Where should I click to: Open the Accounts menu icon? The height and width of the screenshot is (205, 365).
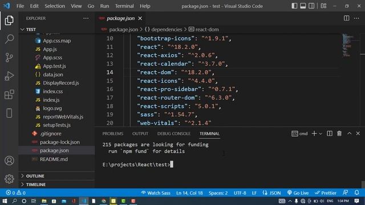coord(9,161)
